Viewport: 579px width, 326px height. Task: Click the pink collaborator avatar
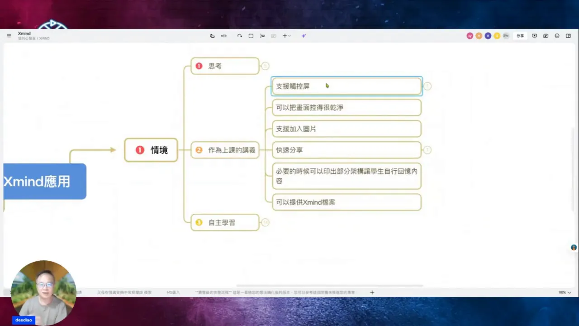[x=470, y=36]
